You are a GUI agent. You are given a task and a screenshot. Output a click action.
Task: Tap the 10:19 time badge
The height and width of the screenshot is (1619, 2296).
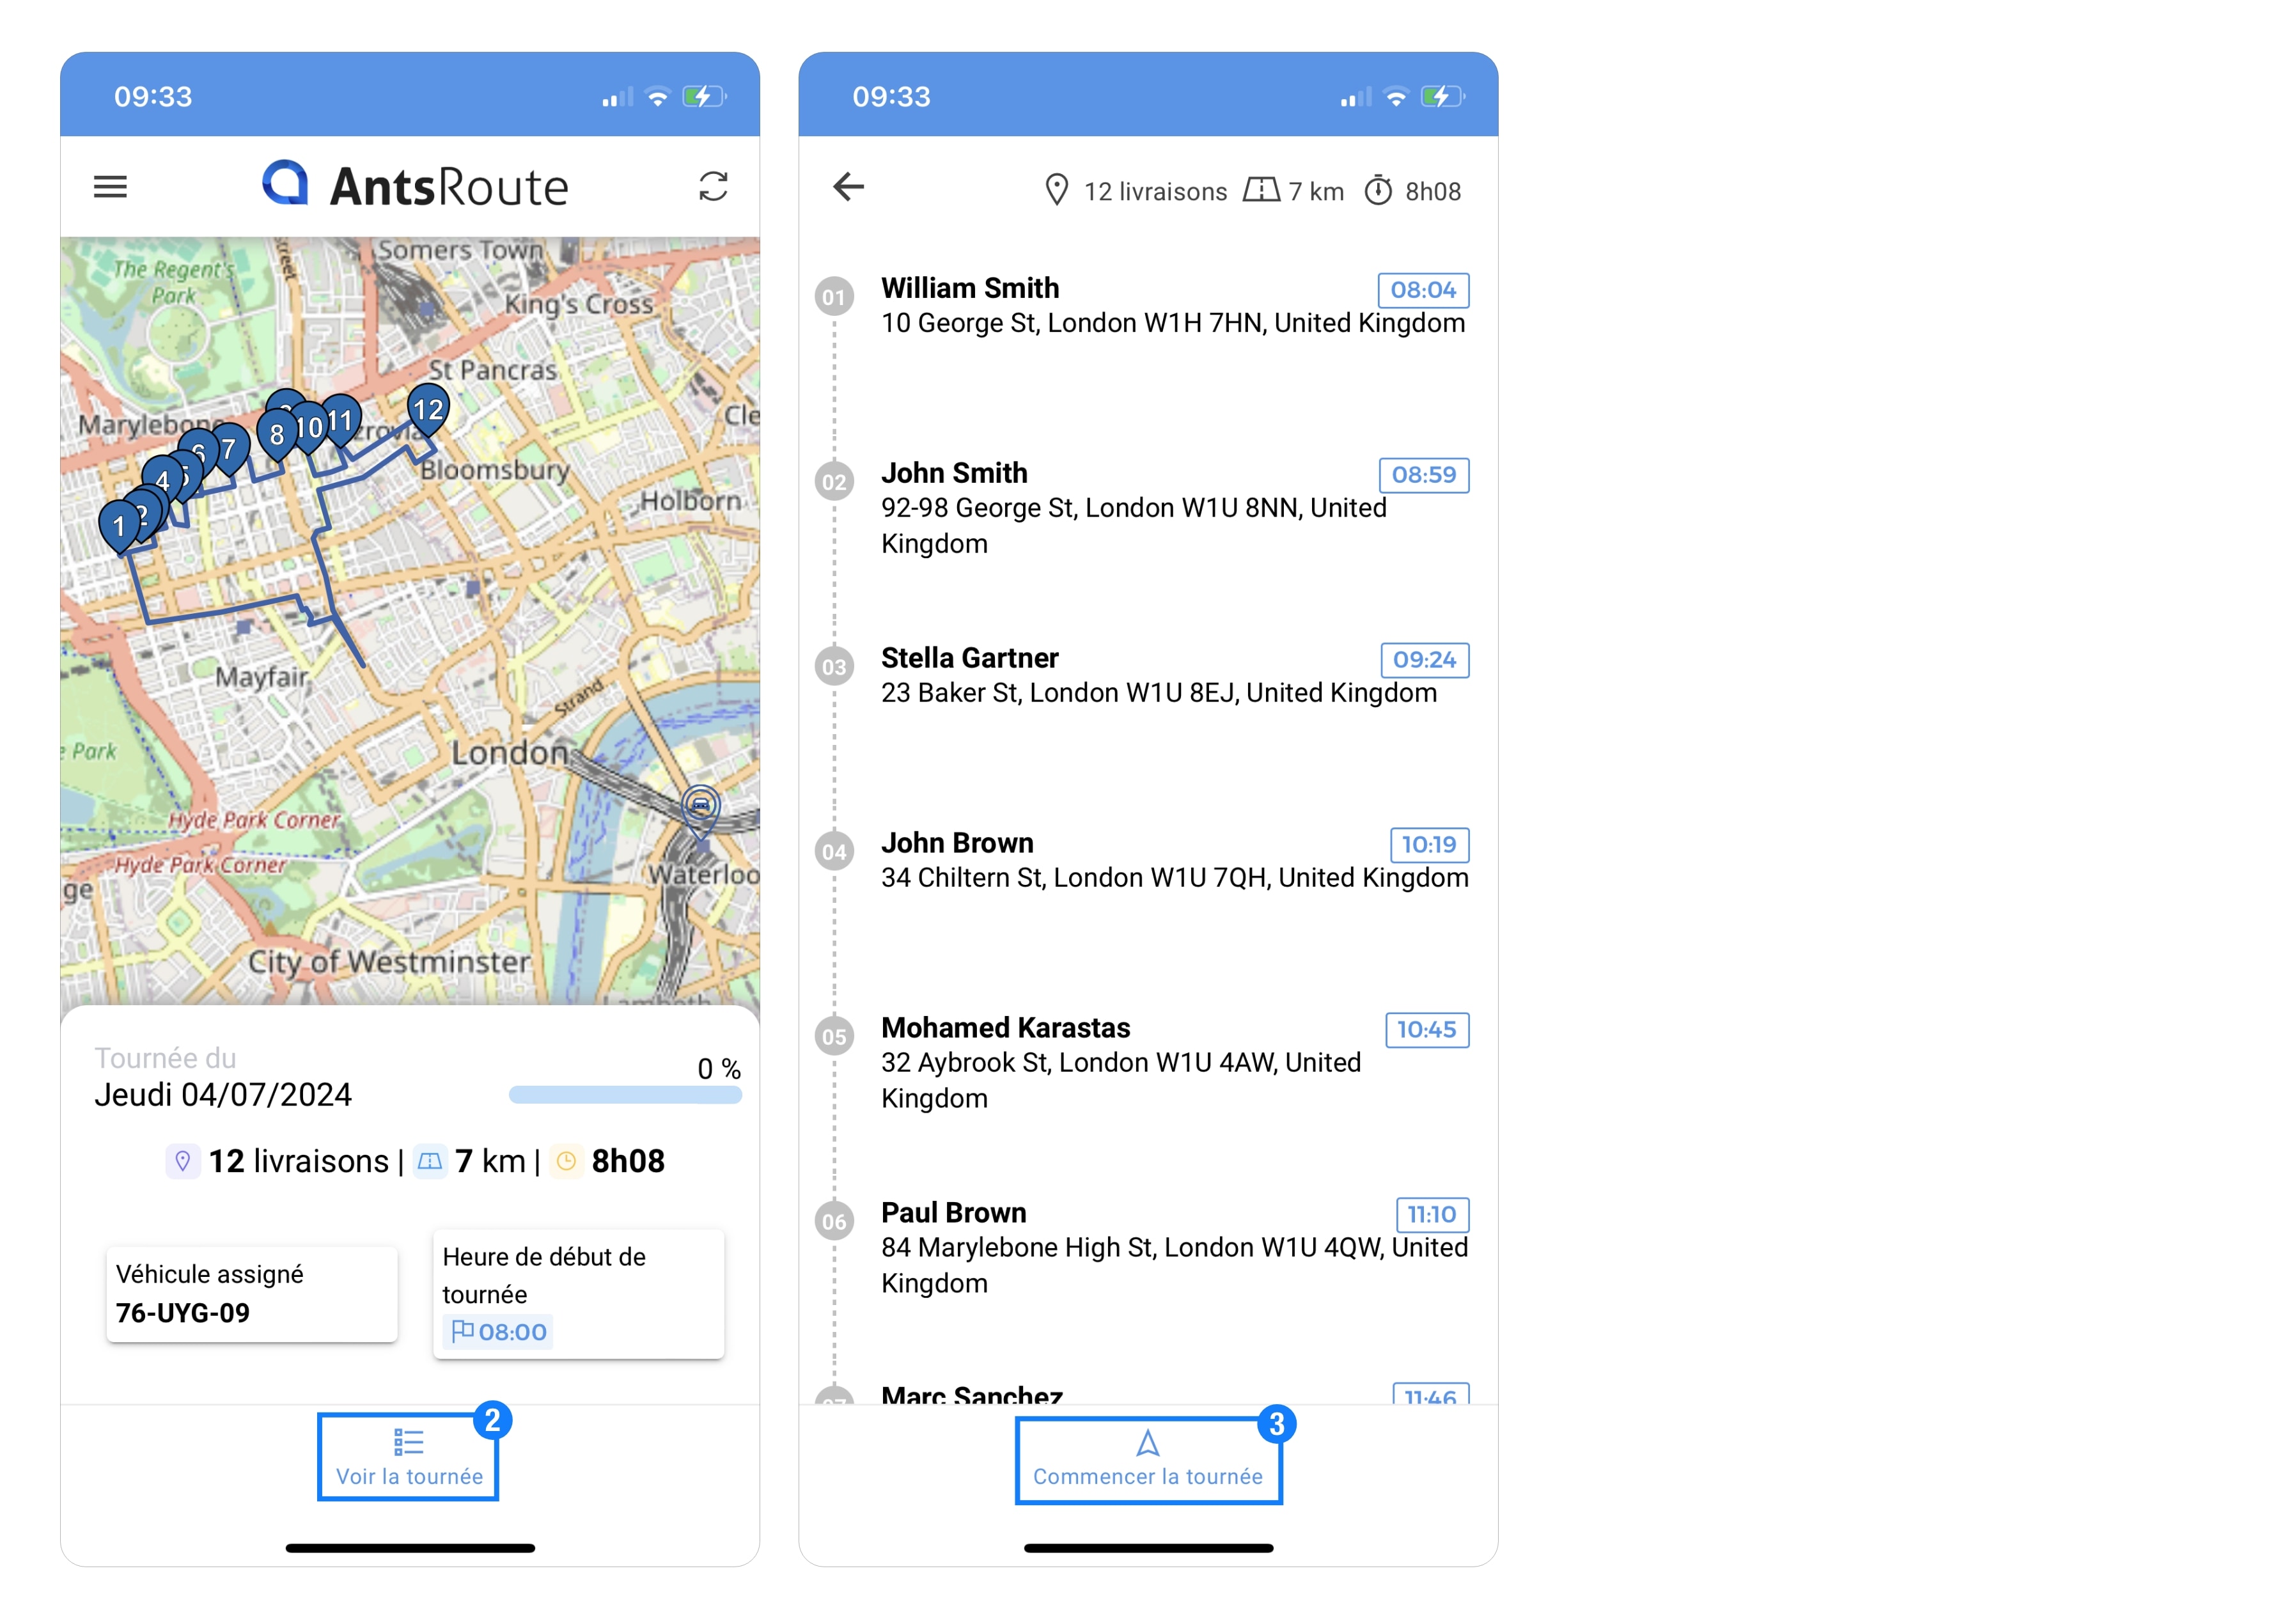point(1429,845)
